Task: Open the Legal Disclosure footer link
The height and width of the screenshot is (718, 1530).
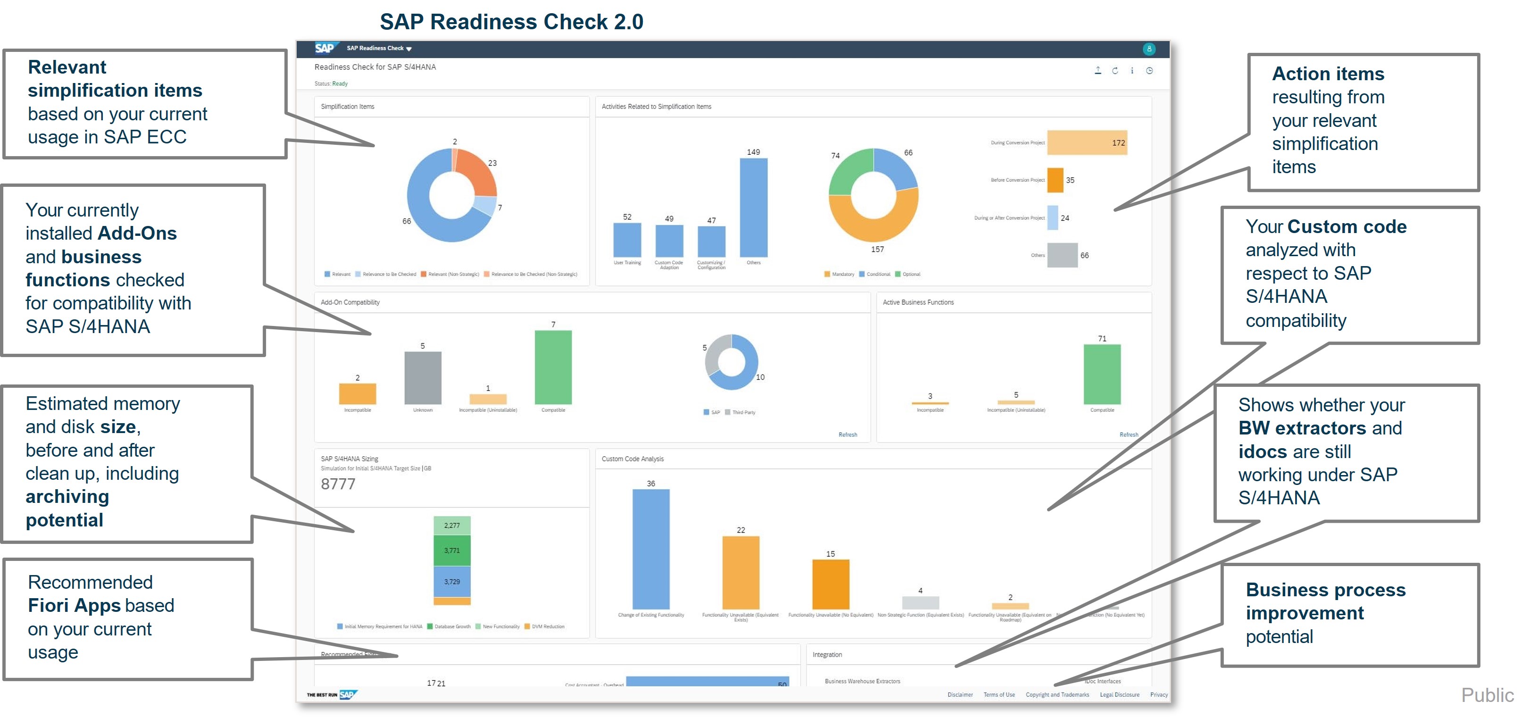Action: tap(1119, 694)
